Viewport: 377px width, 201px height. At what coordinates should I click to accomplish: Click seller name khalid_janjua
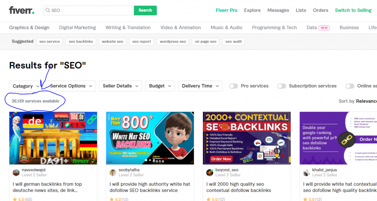click(x=324, y=170)
